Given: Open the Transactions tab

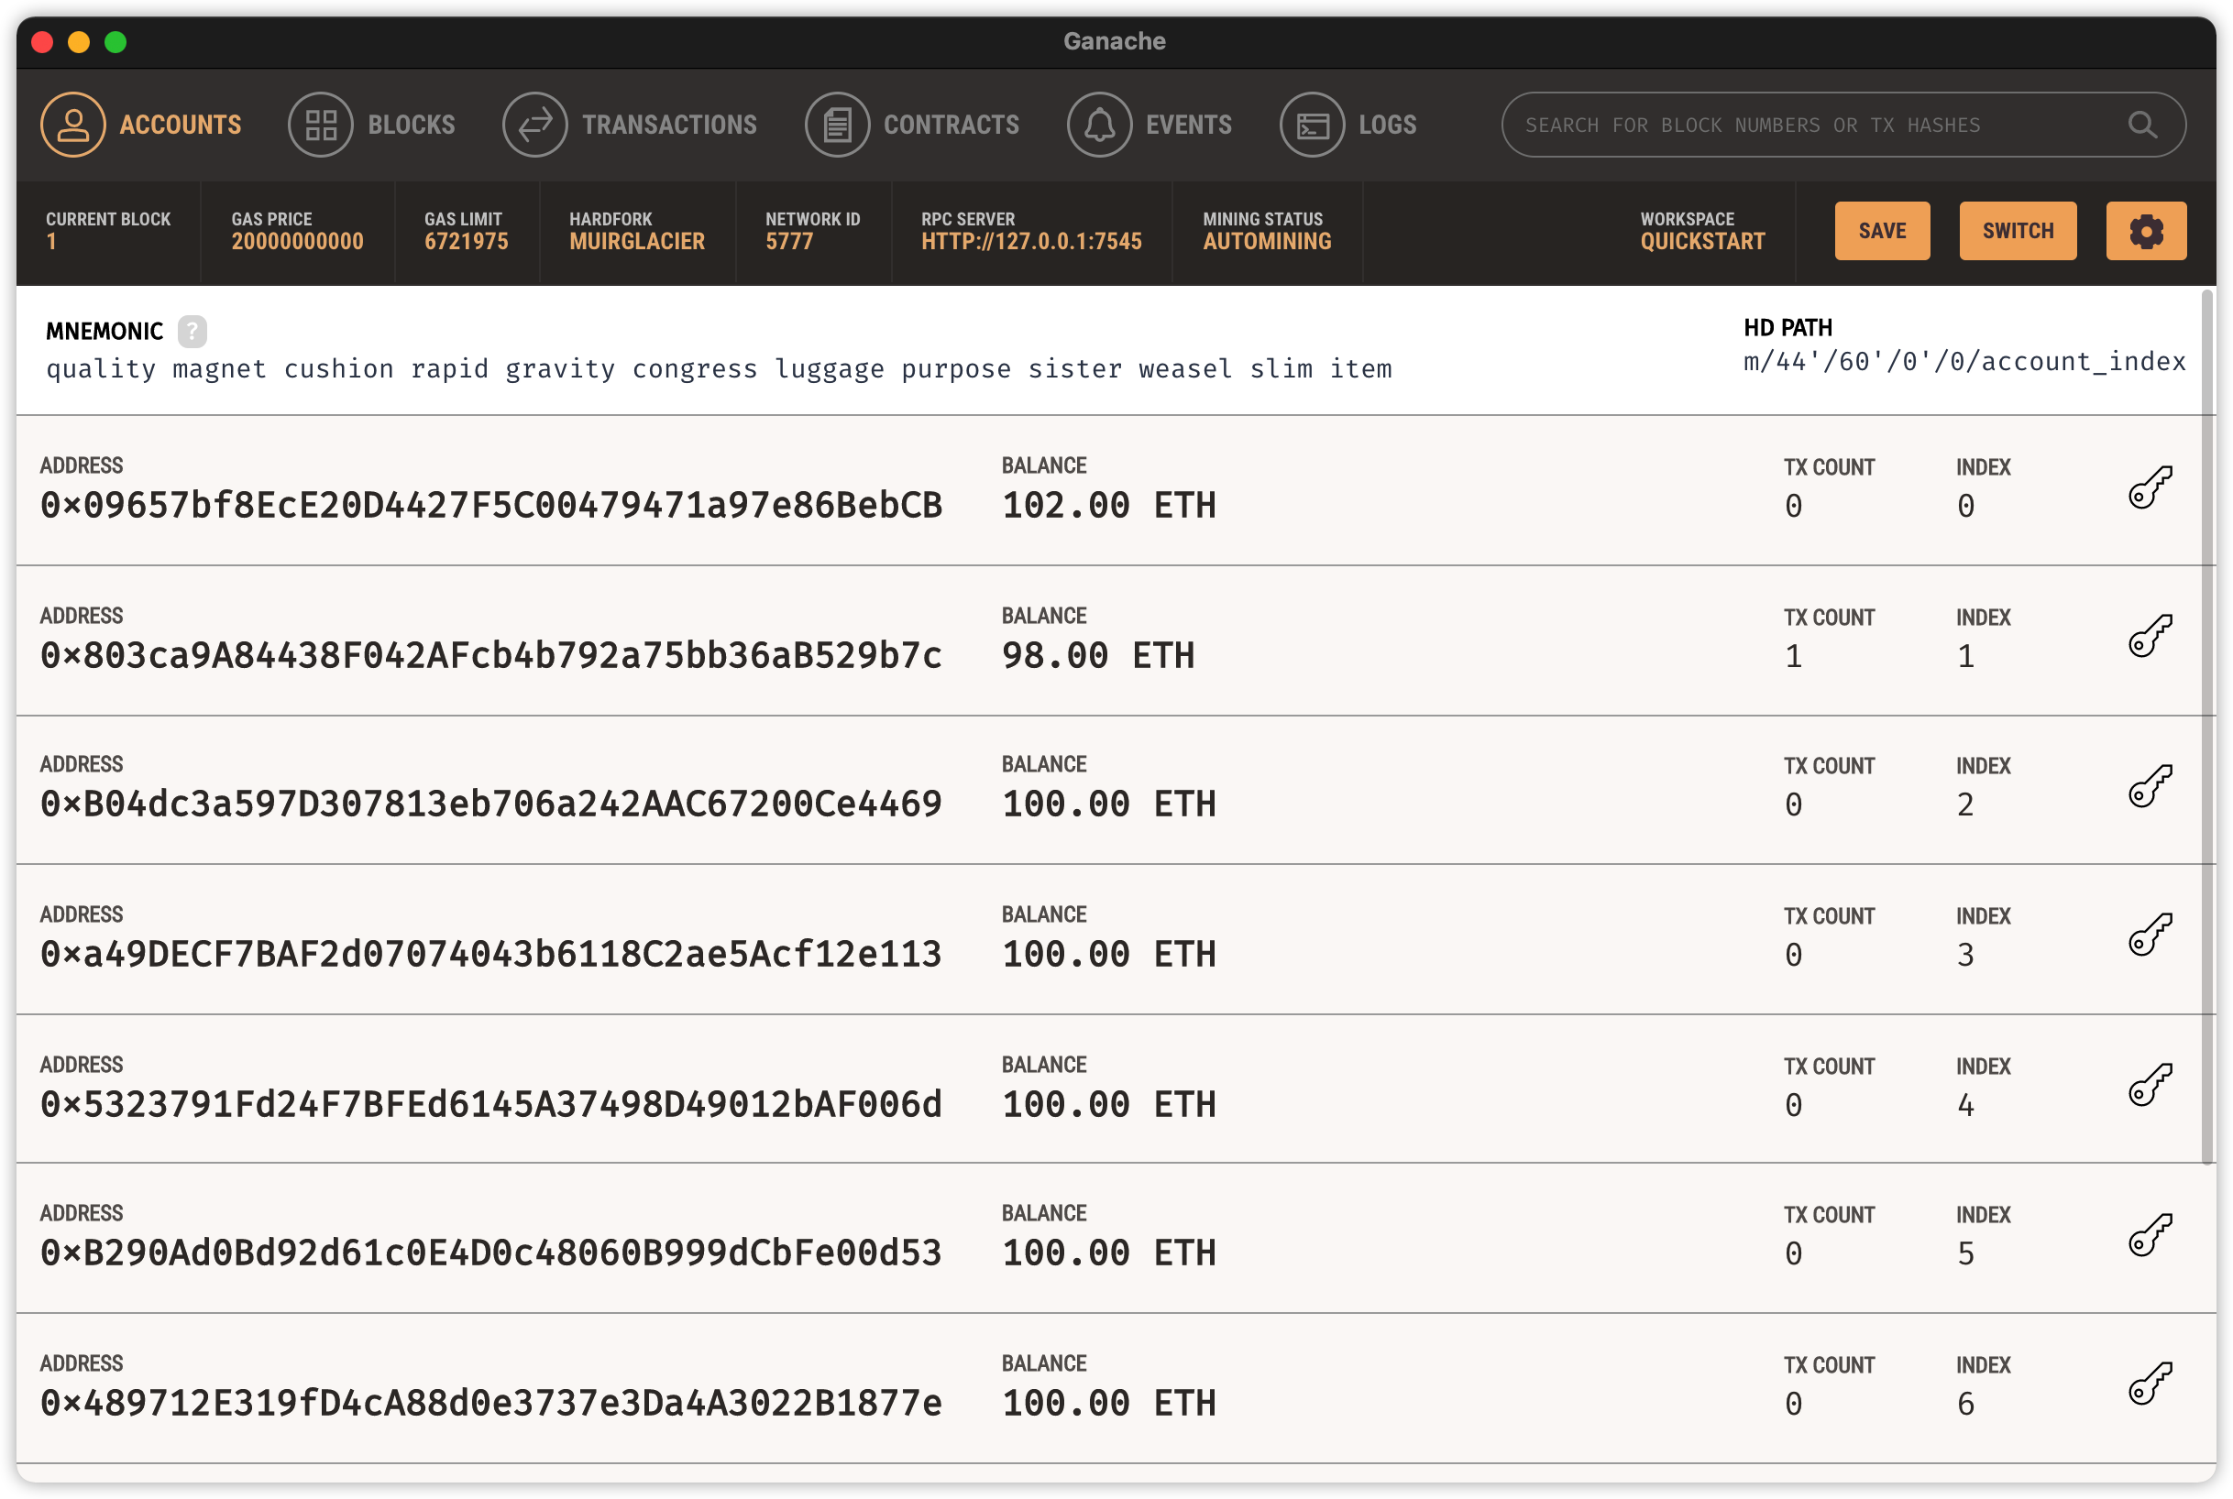Looking at the screenshot, I should [629, 125].
